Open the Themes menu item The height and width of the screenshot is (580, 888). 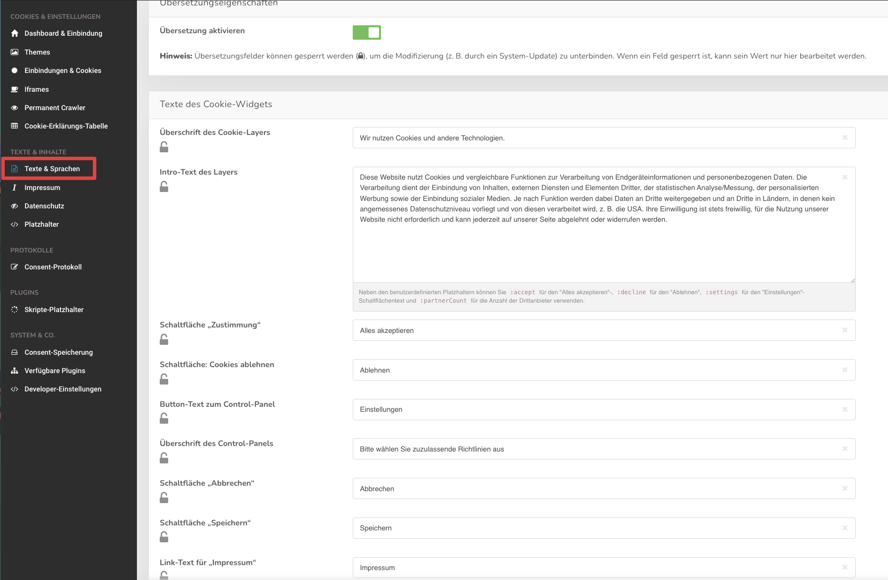[x=37, y=52]
